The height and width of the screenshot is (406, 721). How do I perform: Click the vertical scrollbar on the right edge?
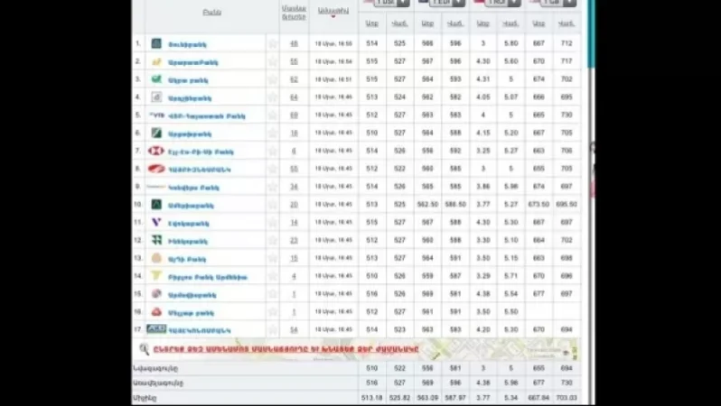tap(591, 36)
